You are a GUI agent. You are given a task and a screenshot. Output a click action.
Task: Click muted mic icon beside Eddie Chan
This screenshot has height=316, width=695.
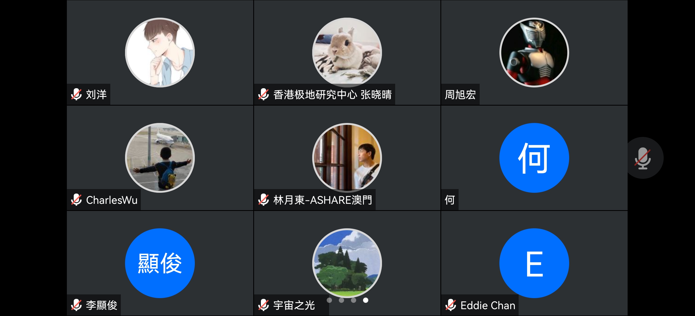451,305
